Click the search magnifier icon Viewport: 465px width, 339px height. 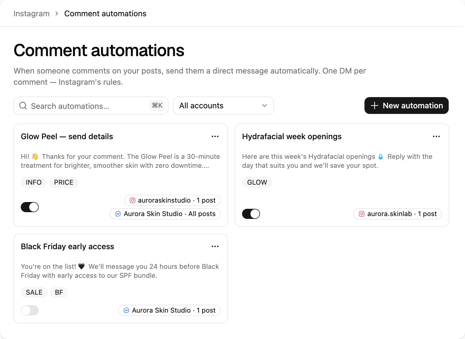tap(23, 106)
